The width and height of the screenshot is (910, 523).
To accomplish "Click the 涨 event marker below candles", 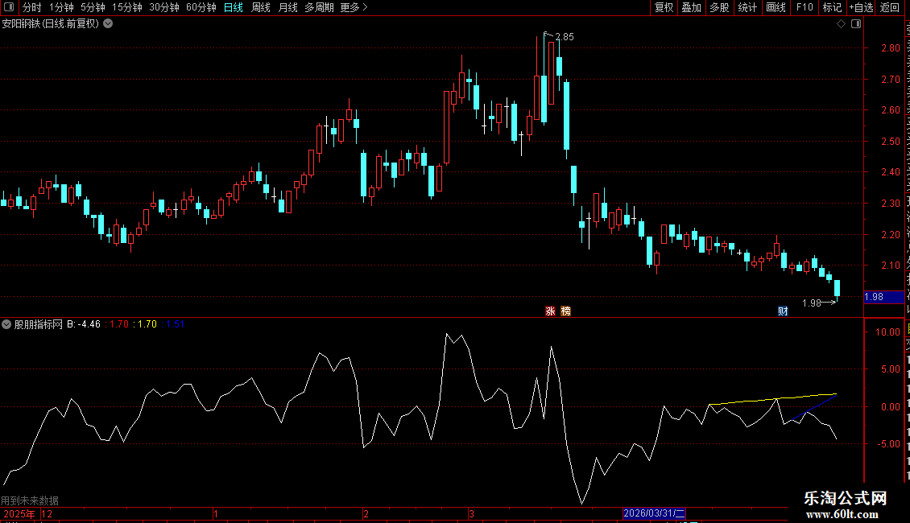I will coord(550,311).
